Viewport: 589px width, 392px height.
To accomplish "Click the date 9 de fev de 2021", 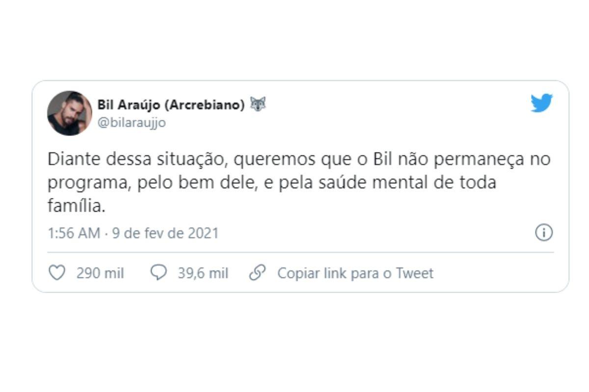I will [165, 233].
